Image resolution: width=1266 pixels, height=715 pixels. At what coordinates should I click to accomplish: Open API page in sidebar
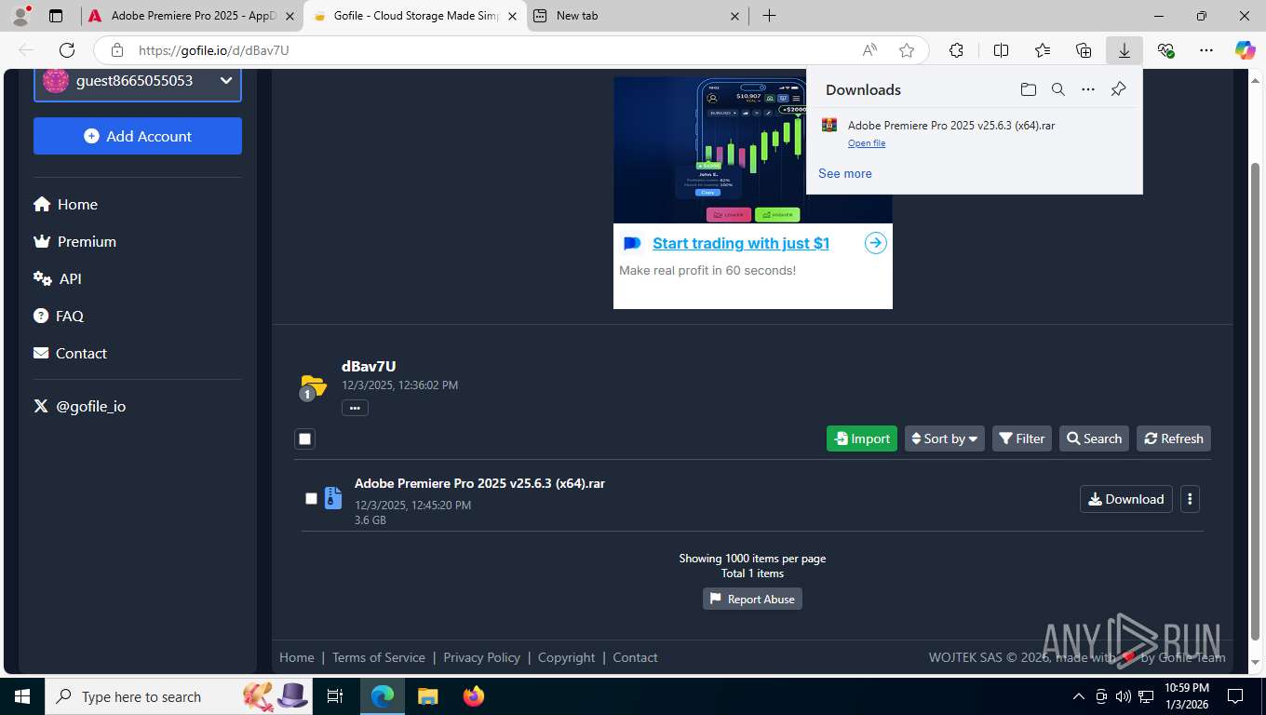58,278
